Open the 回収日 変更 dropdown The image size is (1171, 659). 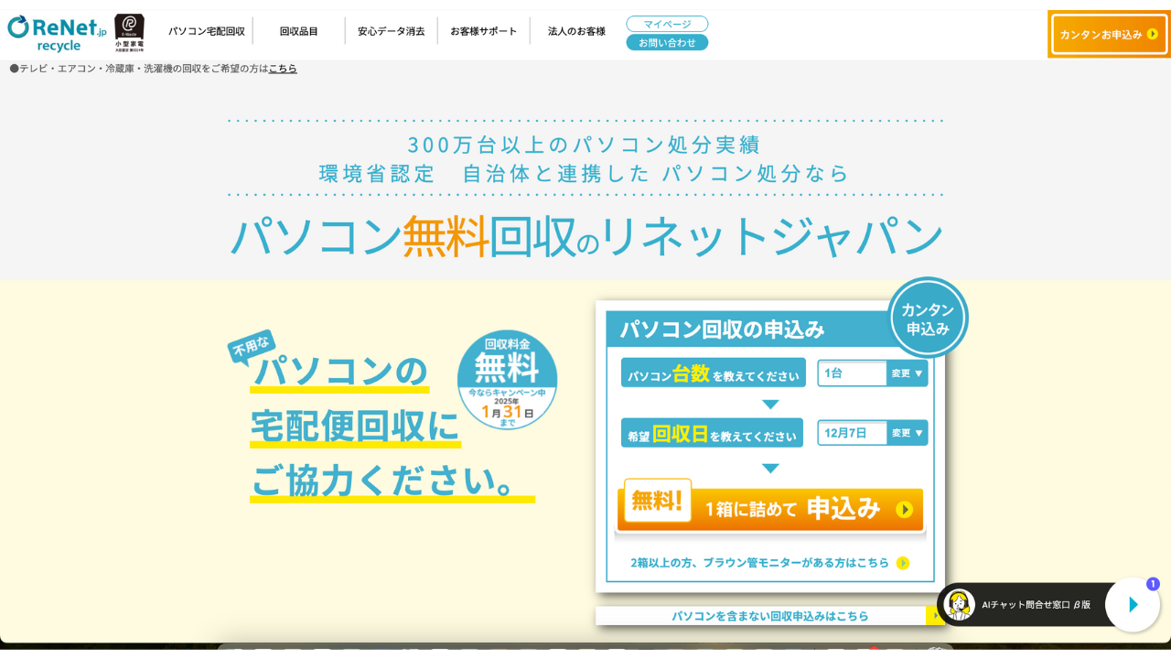point(907,433)
